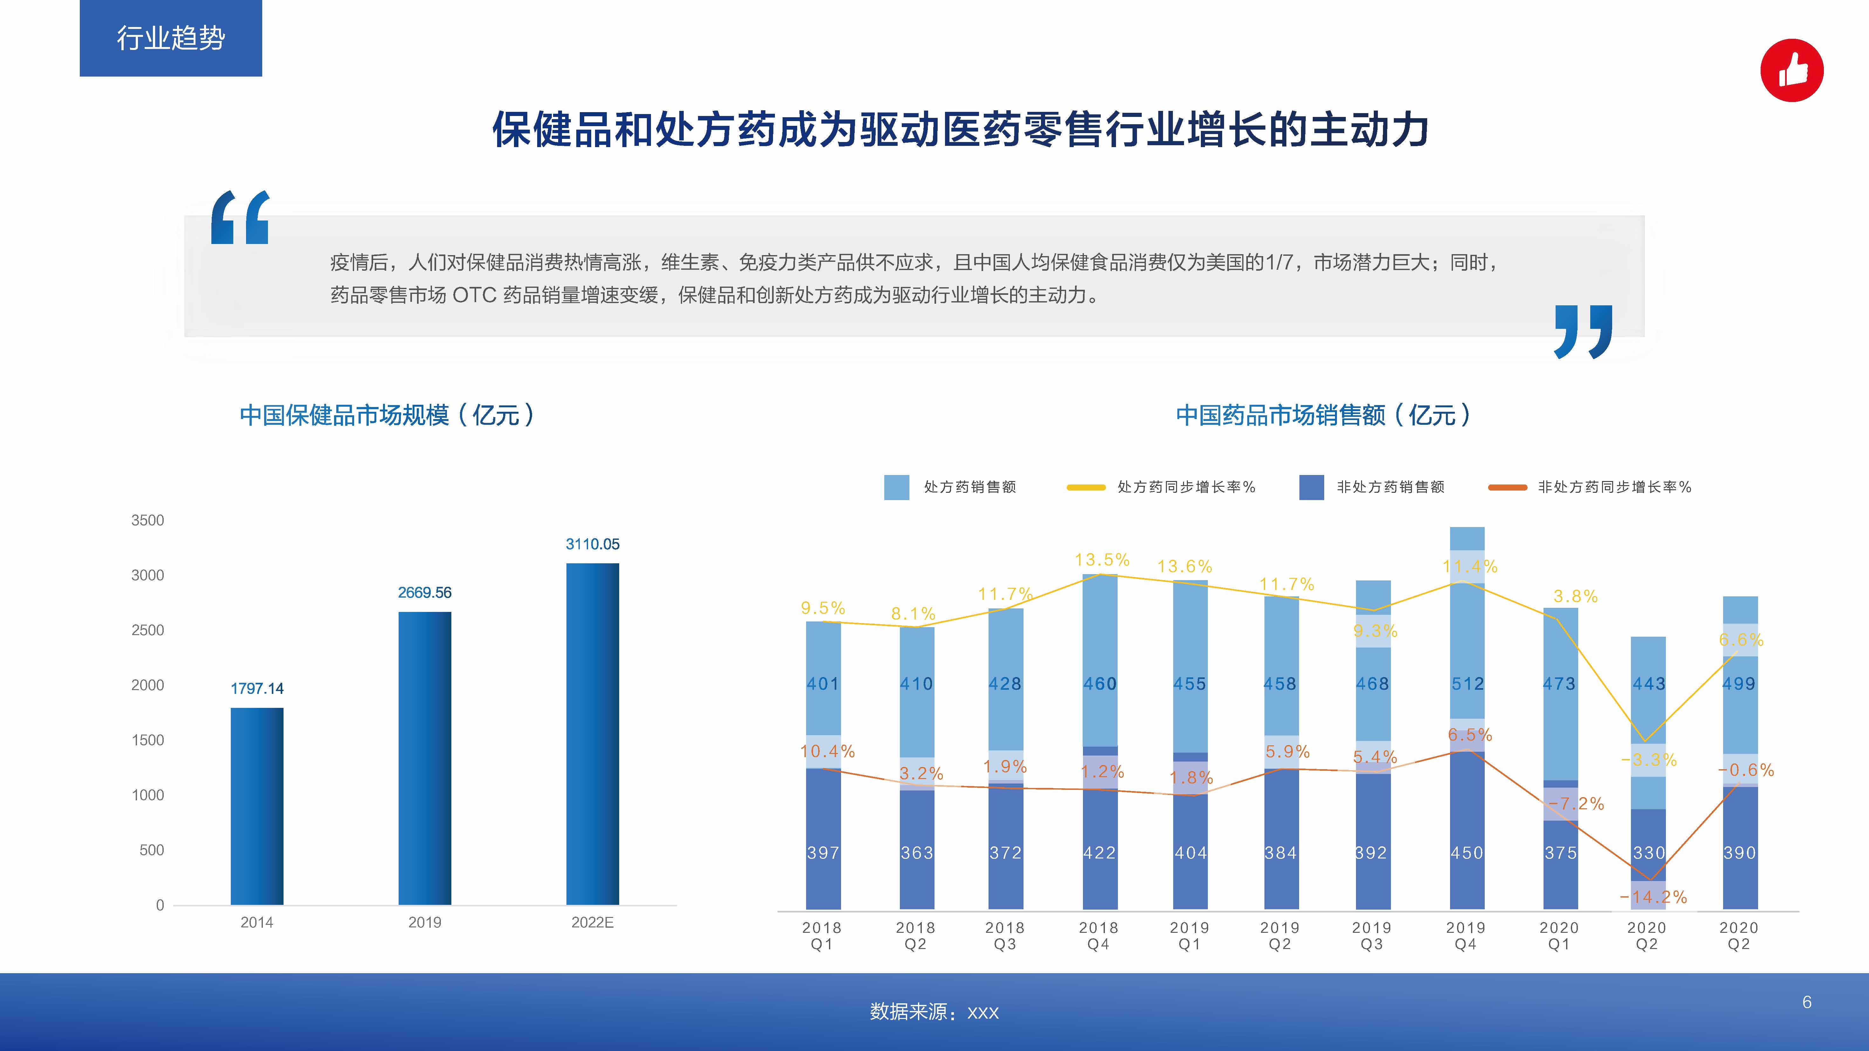Screen dimensions: 1869x1051
Task: Click the 2669.56 data label
Action: point(424,593)
